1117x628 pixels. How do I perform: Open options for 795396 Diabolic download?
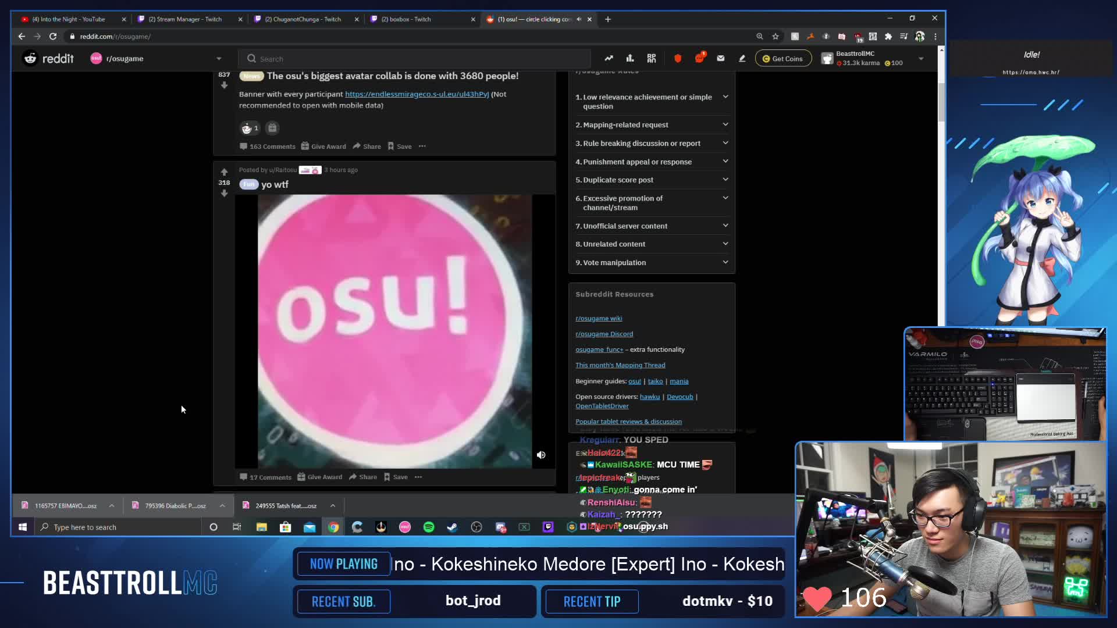(x=222, y=506)
